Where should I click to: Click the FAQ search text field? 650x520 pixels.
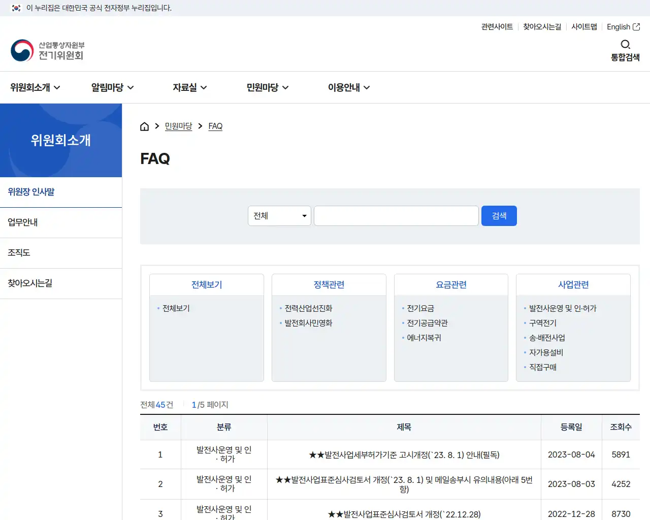396,216
